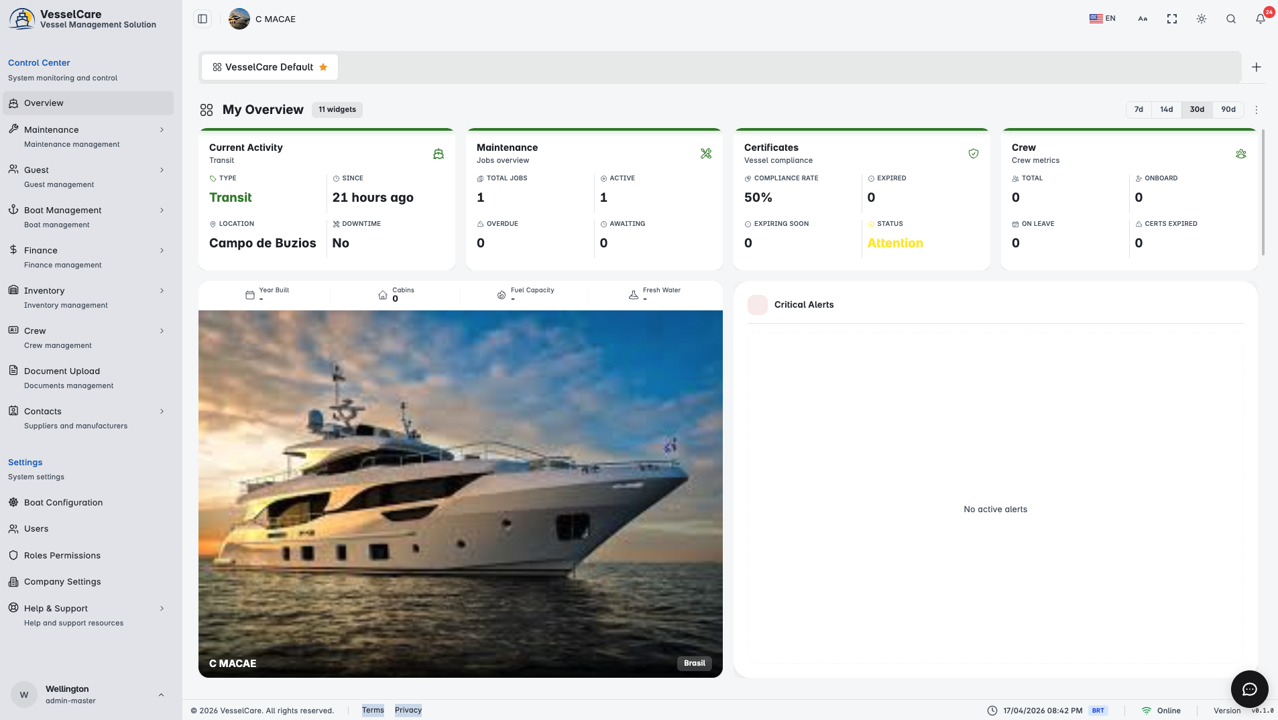This screenshot has width=1278, height=720.
Task: Click the dashboard vertical scrollbar
Action: [1263, 192]
